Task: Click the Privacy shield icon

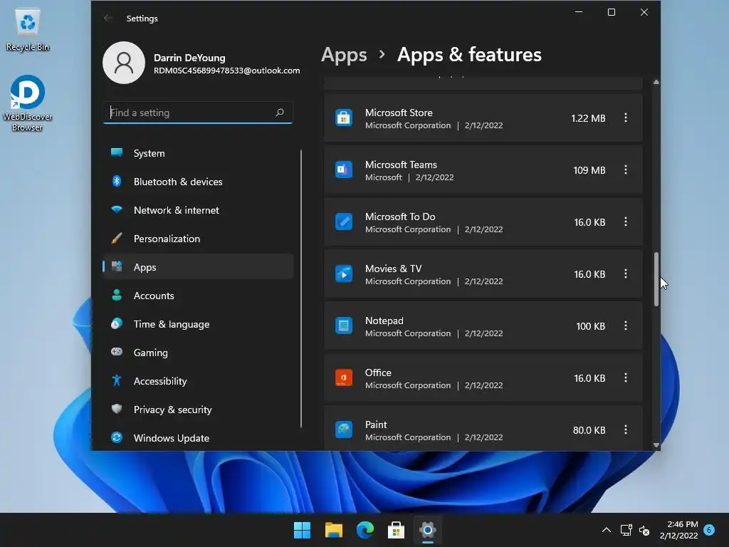Action: (x=117, y=409)
